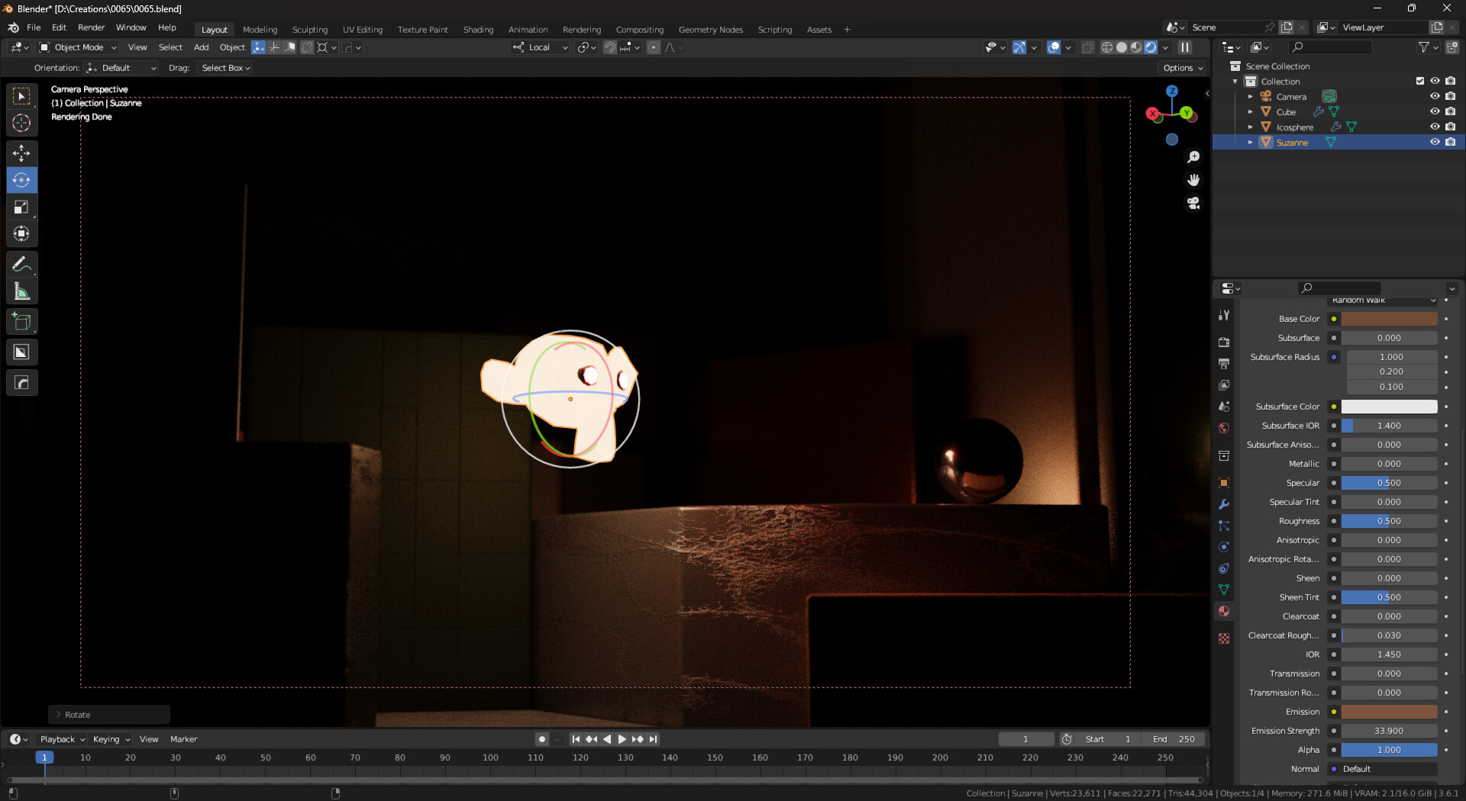This screenshot has height=801, width=1466.
Task: Open the timeline Marker menu
Action: tap(183, 739)
